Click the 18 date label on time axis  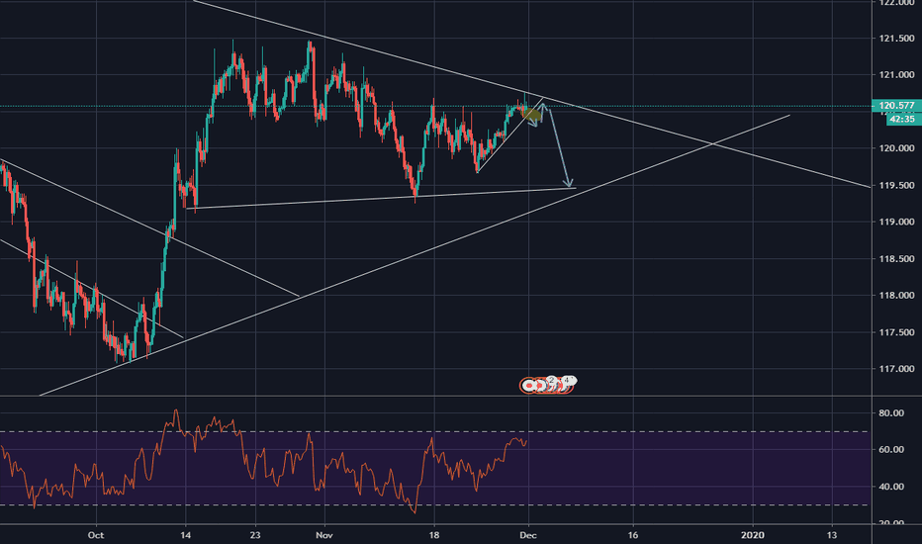434,534
